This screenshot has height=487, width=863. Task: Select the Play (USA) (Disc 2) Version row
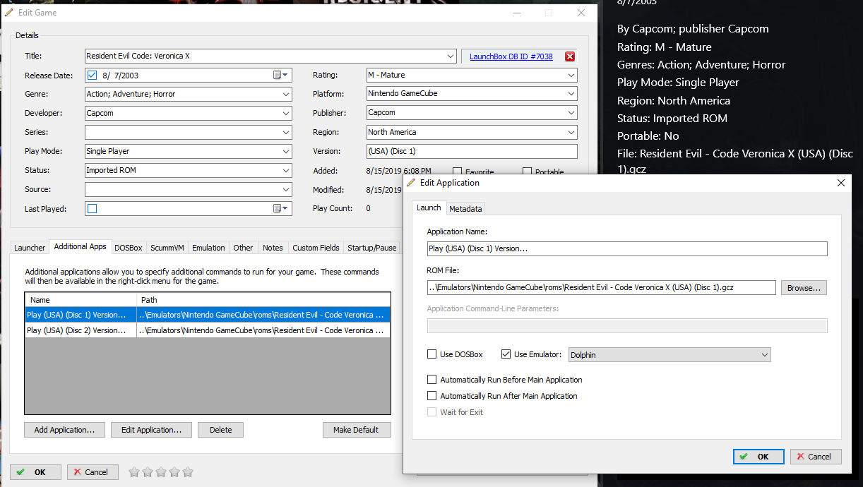pos(207,330)
